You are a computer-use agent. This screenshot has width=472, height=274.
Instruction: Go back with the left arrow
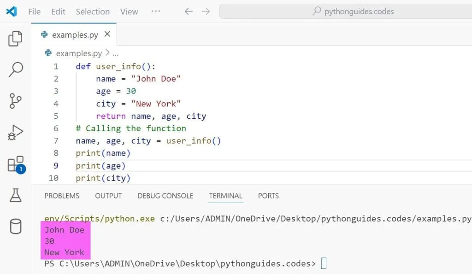coord(189,12)
